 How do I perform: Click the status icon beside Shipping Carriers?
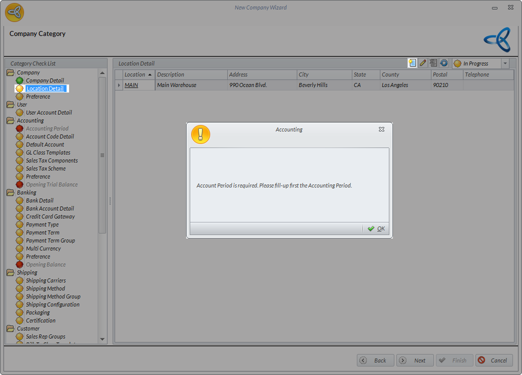(20, 280)
